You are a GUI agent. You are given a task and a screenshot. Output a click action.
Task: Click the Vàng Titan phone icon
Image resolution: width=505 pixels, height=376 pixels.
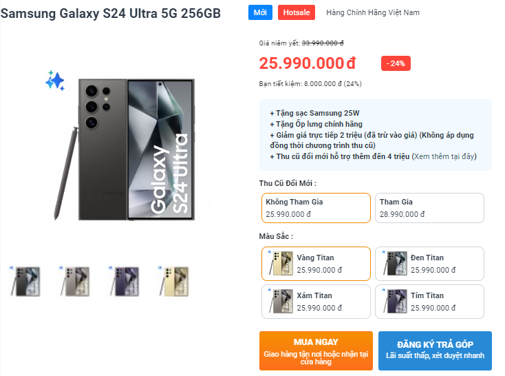pyautogui.click(x=280, y=264)
